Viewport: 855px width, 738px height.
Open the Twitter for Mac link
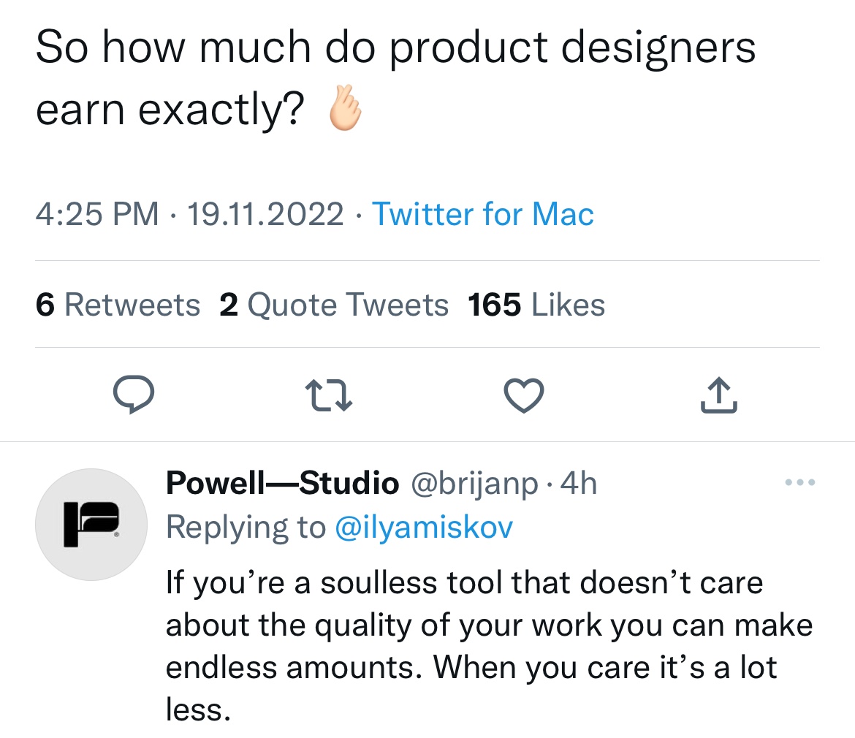point(482,213)
